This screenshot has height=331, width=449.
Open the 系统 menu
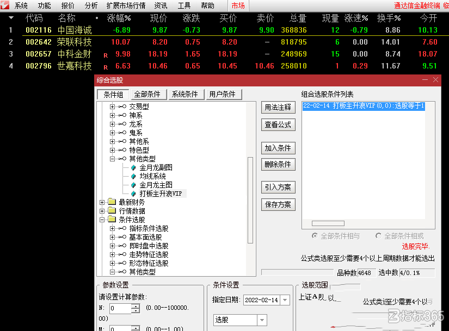(x=21, y=5)
